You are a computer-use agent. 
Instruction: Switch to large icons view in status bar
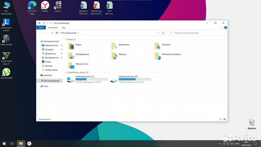click(x=225, y=119)
